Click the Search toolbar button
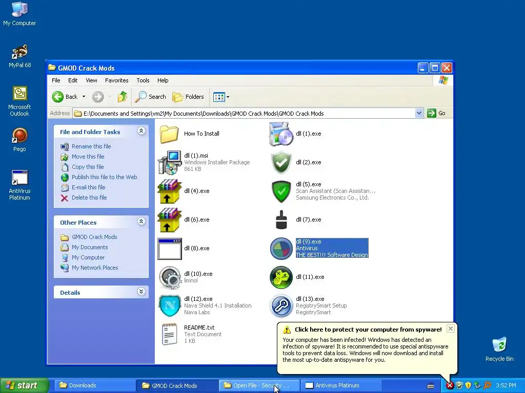This screenshot has width=525, height=393. [x=150, y=97]
